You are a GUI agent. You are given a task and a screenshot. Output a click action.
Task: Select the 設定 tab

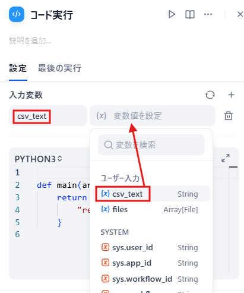pyautogui.click(x=18, y=68)
